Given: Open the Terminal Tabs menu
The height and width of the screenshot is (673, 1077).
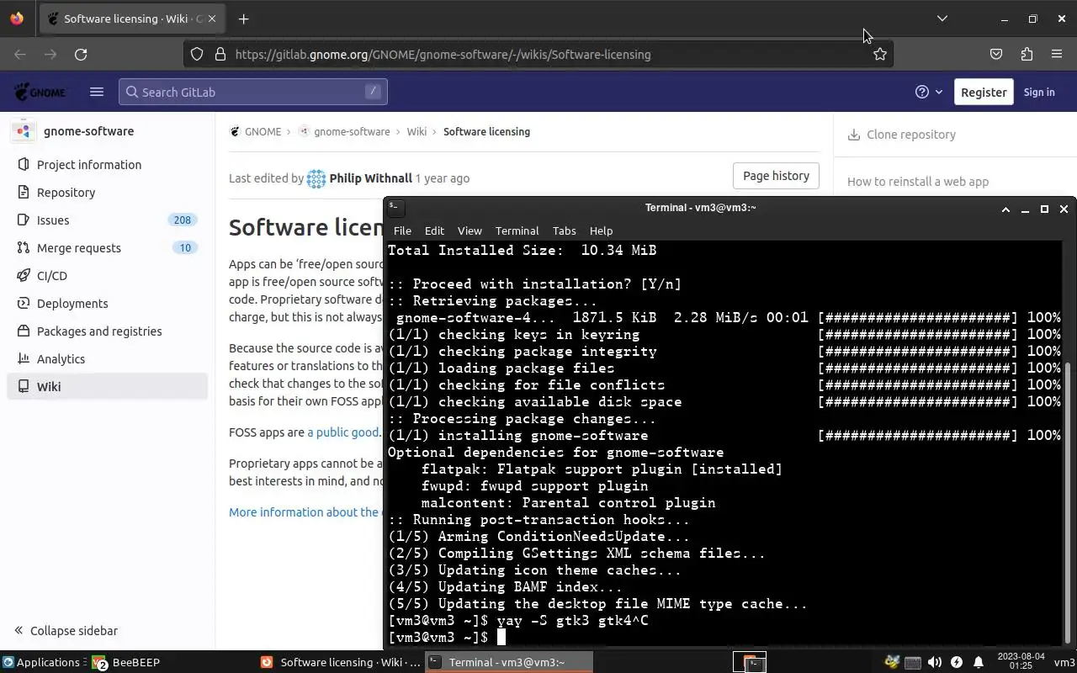Looking at the screenshot, I should pos(564,231).
